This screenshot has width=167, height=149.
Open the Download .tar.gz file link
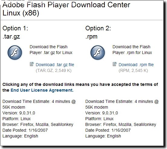pyautogui.click(x=55, y=65)
